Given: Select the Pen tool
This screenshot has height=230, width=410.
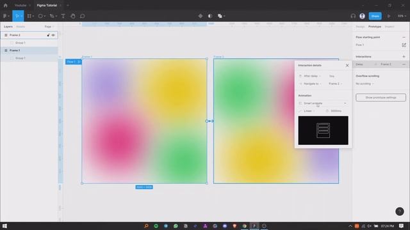Looking at the screenshot, I should coord(52,16).
